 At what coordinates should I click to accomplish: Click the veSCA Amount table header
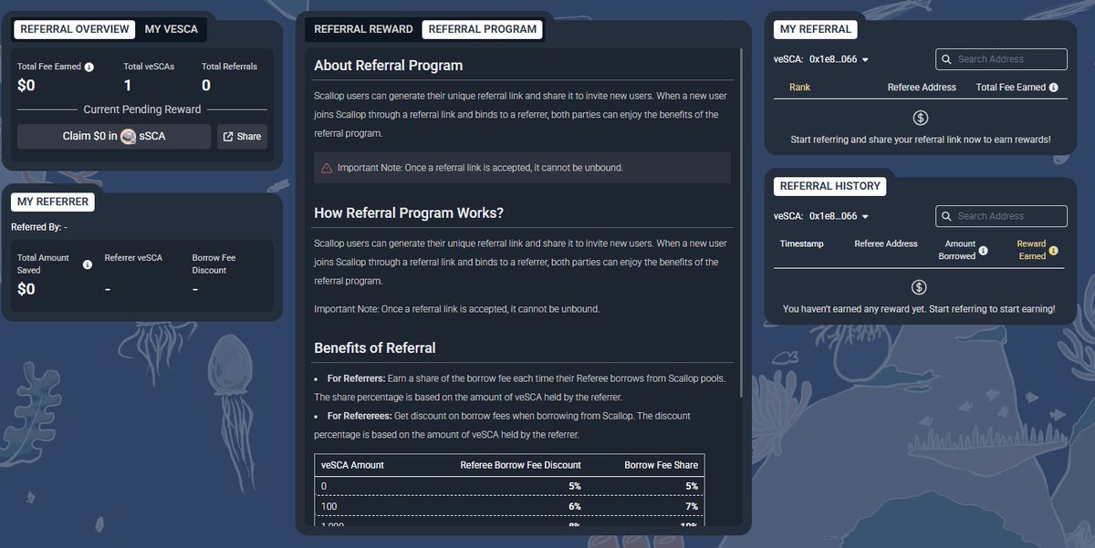click(352, 465)
